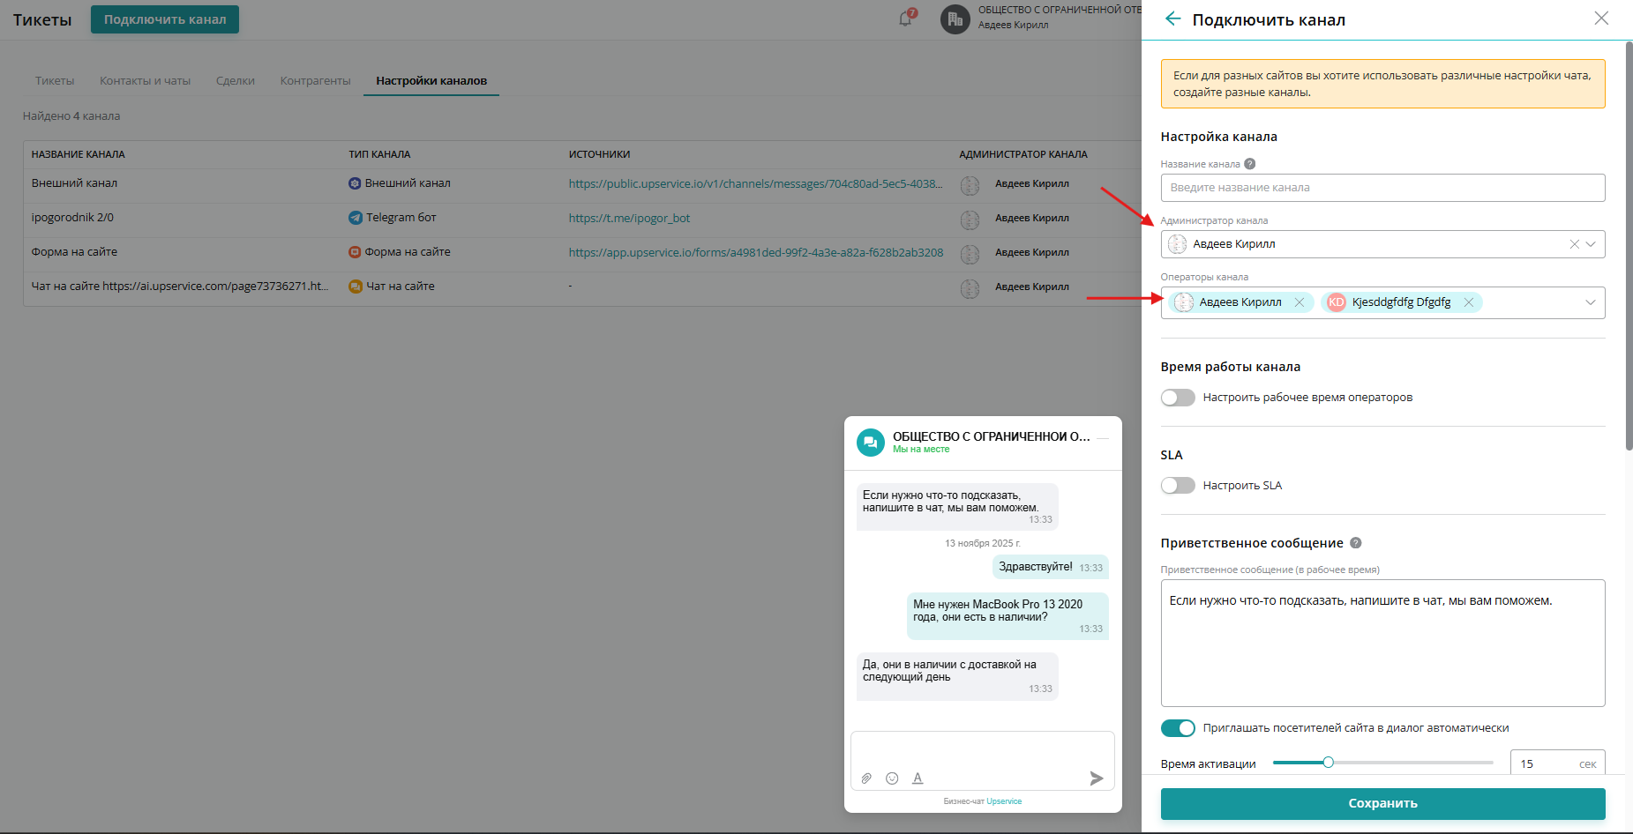
Task: Click the MacBook Pro 13 2020 message
Action: (1008, 616)
